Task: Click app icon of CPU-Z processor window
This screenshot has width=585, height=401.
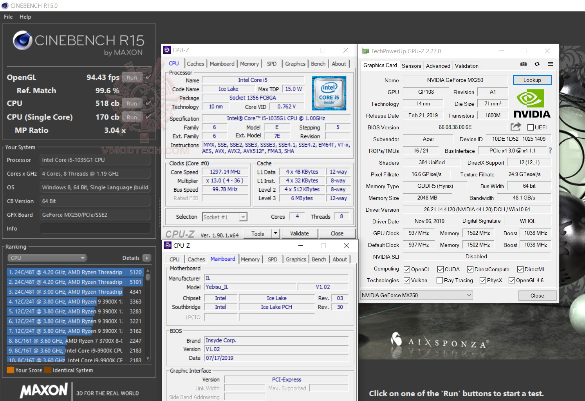Action: (x=167, y=50)
